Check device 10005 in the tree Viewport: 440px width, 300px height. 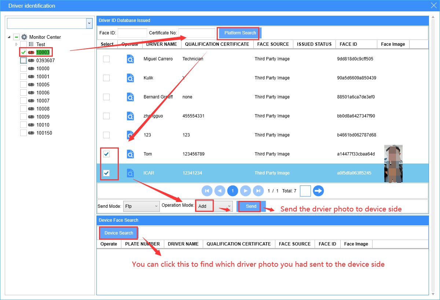23,85
